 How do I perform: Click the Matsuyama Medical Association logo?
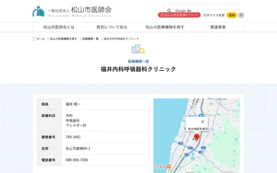click(72, 11)
